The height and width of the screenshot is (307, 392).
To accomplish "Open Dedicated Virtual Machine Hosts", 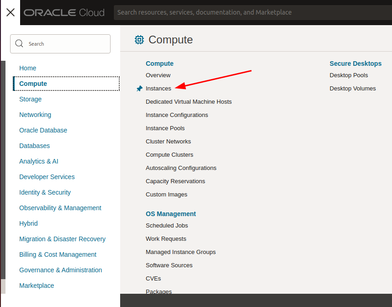I will pos(189,102).
